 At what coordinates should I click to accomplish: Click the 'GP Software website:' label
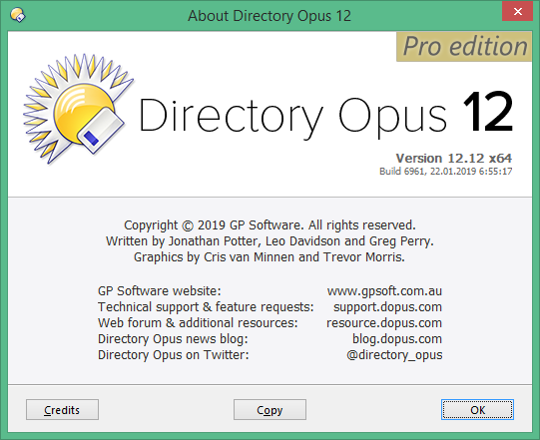[159, 291]
